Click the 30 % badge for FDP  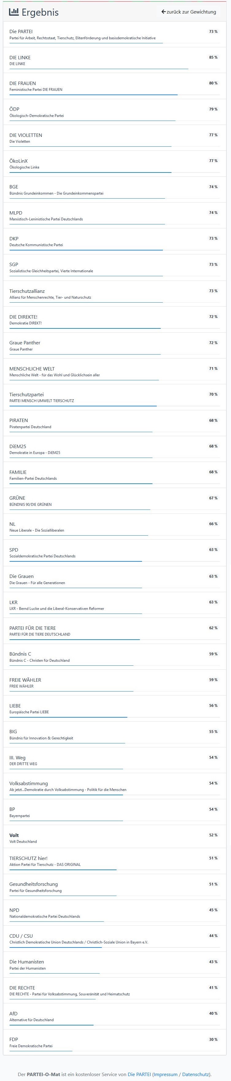click(x=213, y=1040)
